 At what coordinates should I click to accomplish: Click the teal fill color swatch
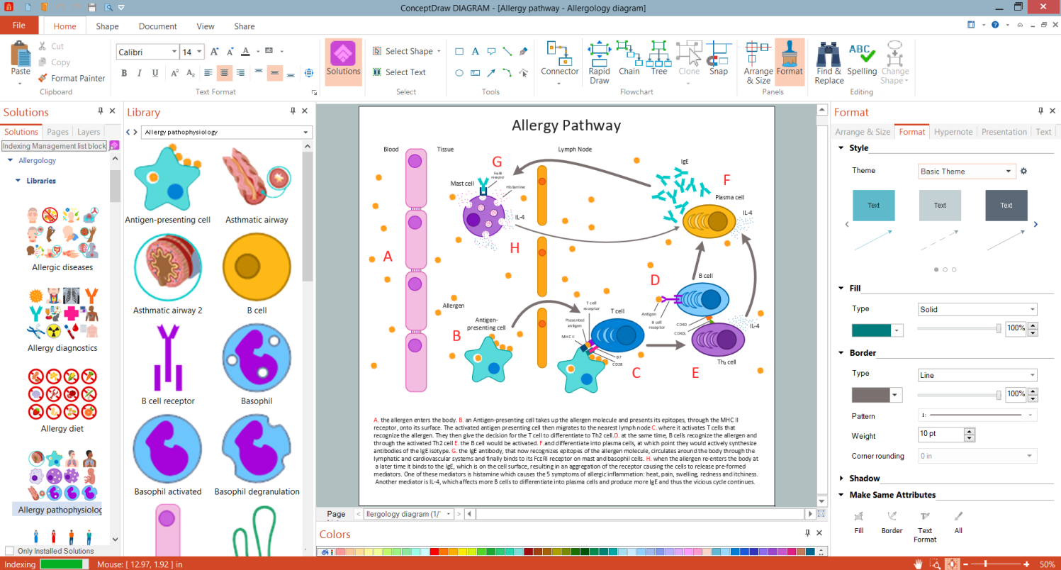coord(871,330)
